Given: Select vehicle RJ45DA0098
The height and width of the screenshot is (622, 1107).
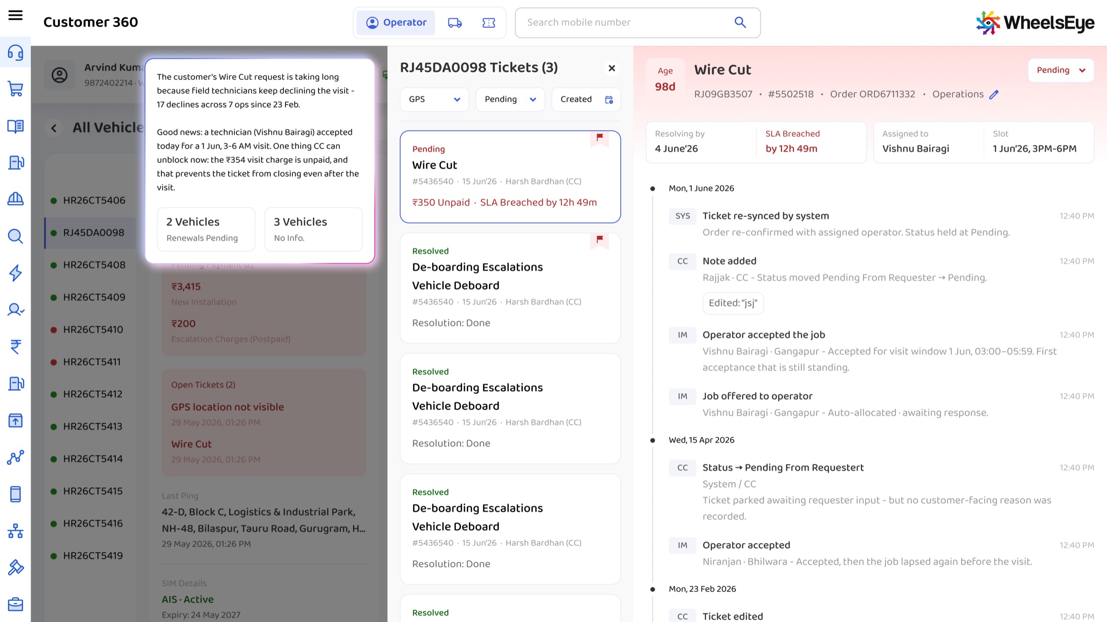Looking at the screenshot, I should click(90, 233).
